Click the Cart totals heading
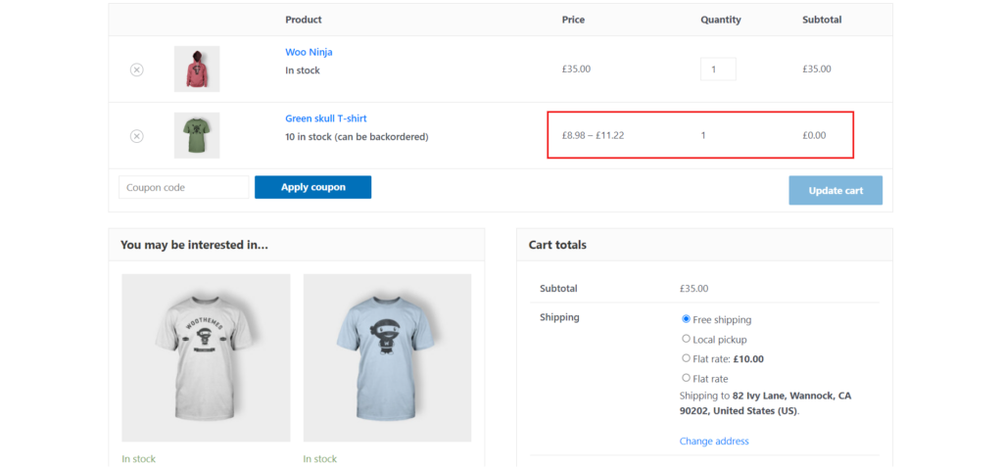The height and width of the screenshot is (467, 1003). pyautogui.click(x=557, y=245)
